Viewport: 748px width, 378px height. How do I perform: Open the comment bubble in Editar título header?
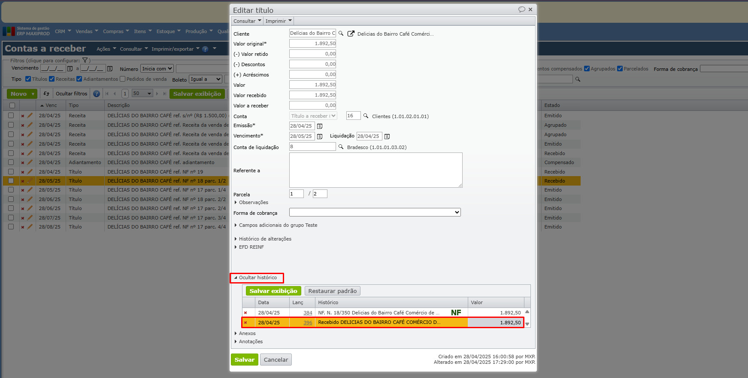522,9
